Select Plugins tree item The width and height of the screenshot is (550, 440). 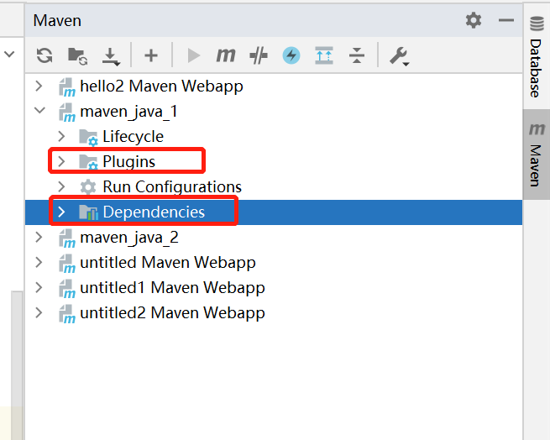coord(274,161)
